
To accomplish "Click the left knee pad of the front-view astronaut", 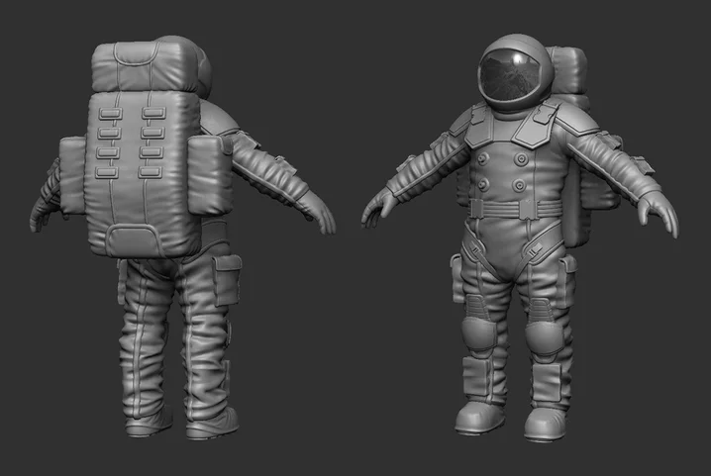I will (479, 333).
